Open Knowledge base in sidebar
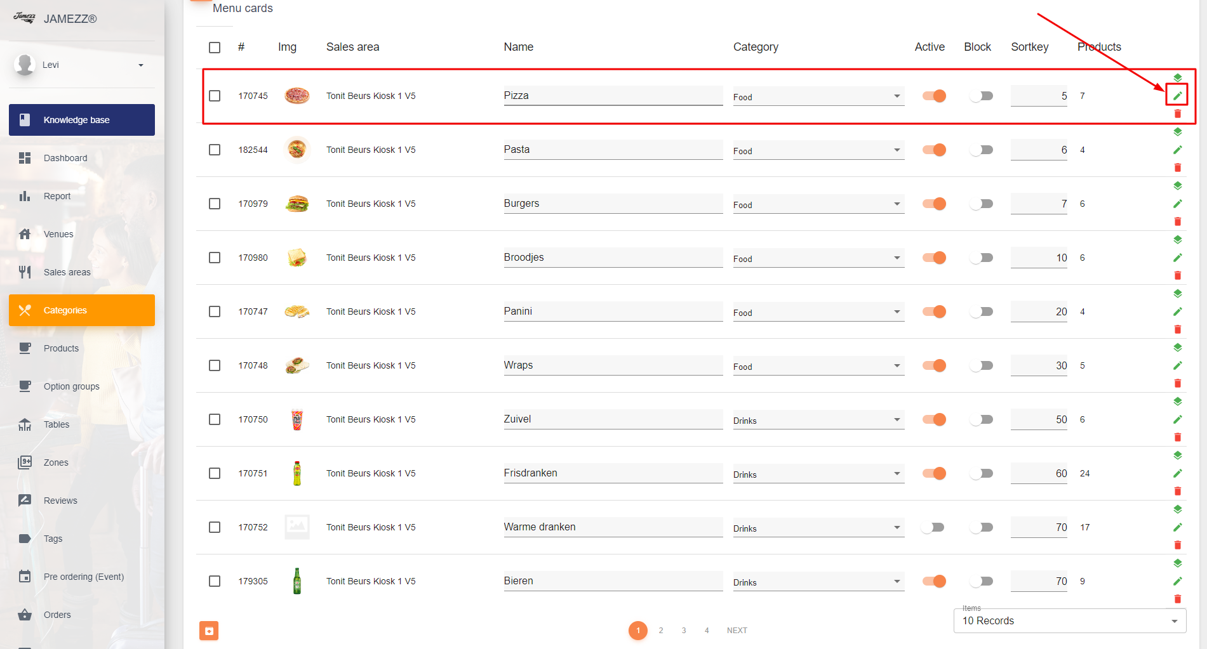The height and width of the screenshot is (649, 1207). click(x=82, y=120)
